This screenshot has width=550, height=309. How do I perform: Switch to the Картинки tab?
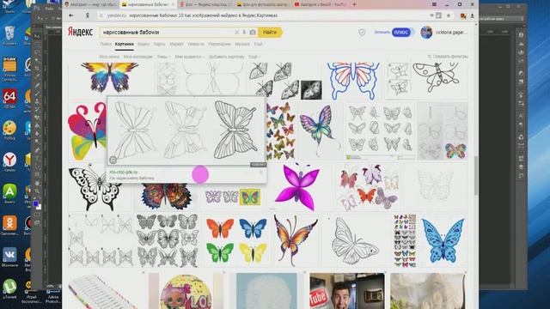124,44
